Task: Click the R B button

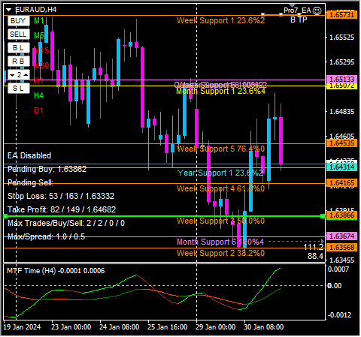Action: (18, 61)
